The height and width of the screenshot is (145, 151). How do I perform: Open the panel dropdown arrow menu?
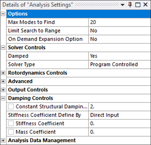(x=122, y=5)
